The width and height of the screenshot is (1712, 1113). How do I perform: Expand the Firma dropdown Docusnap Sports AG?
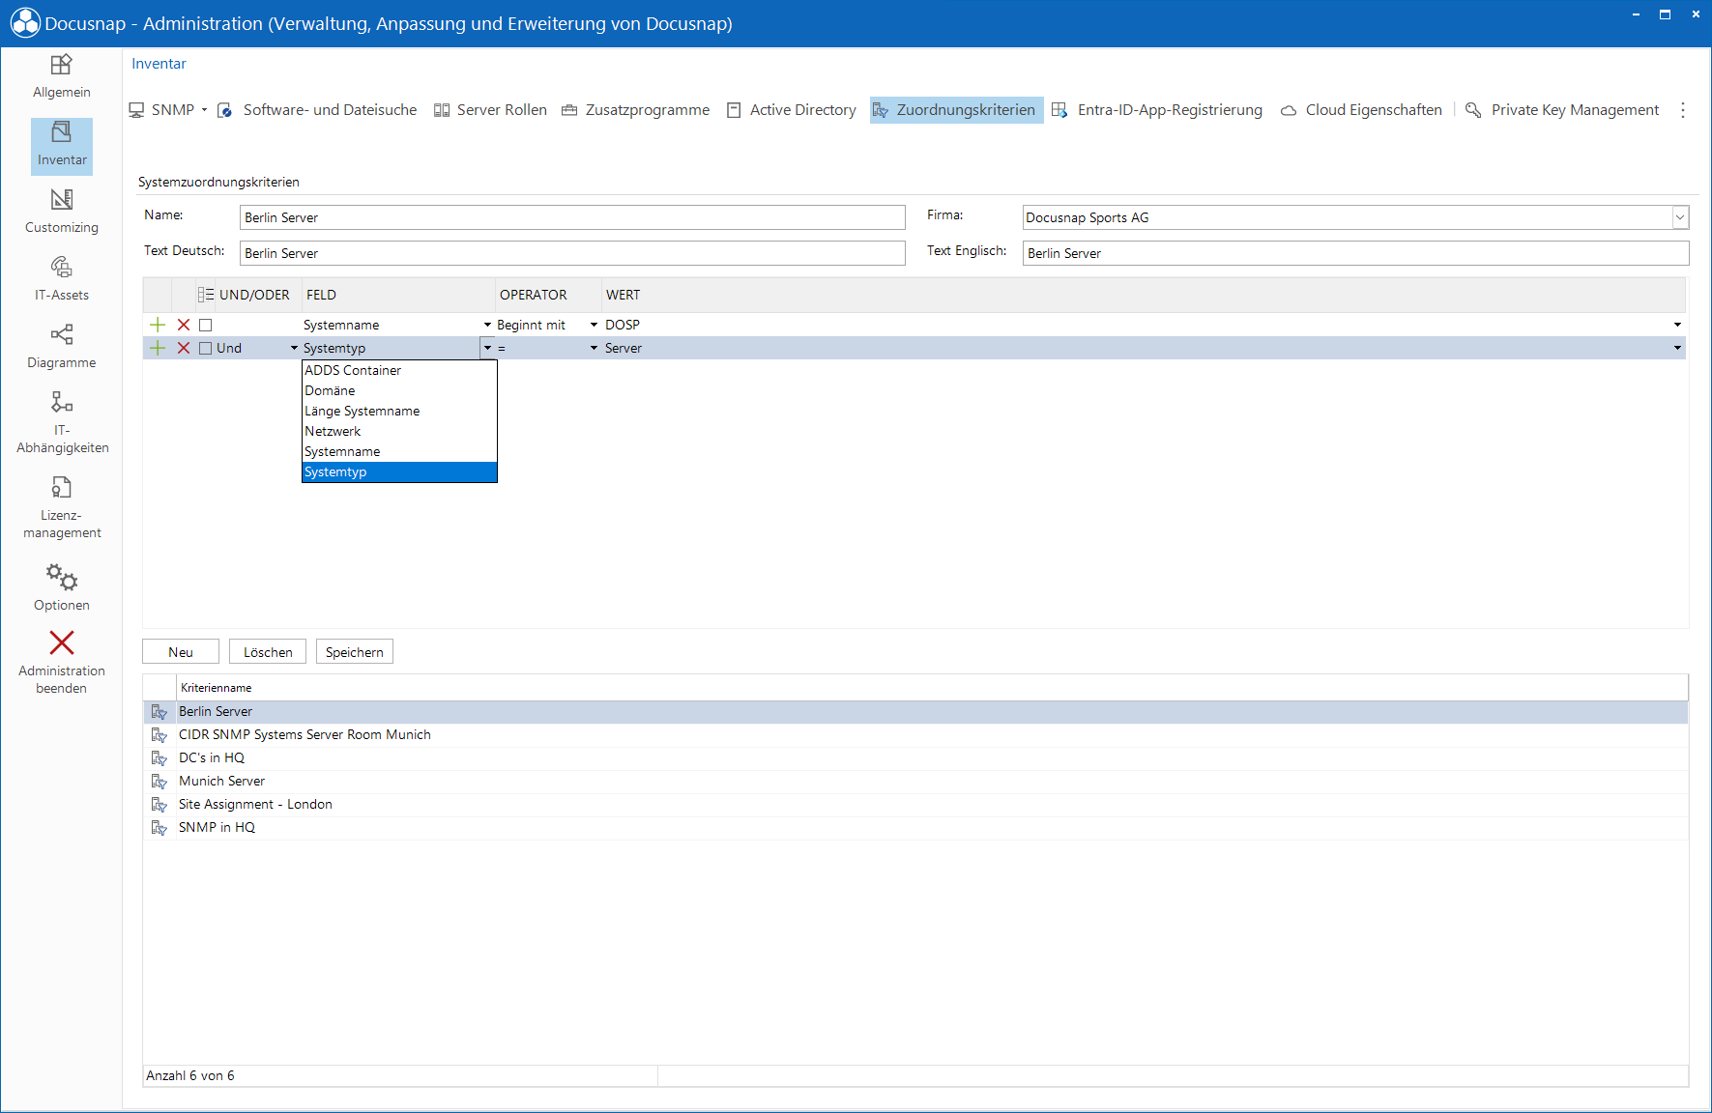[1680, 217]
